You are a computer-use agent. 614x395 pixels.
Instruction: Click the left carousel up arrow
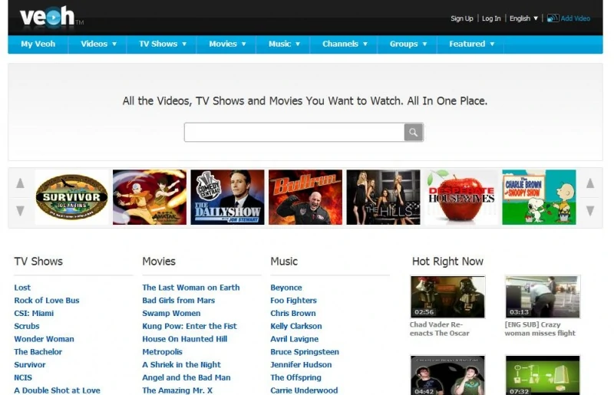pos(21,183)
